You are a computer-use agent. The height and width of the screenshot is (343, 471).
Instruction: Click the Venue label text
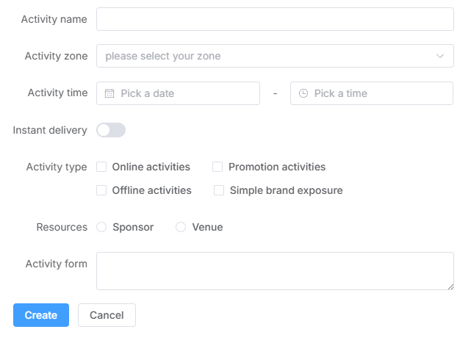(x=207, y=227)
